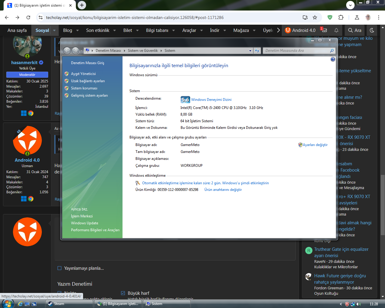385x308 pixels.
Task: Select Sistem ve Güvenlik breadcrumb
Action: point(143,51)
